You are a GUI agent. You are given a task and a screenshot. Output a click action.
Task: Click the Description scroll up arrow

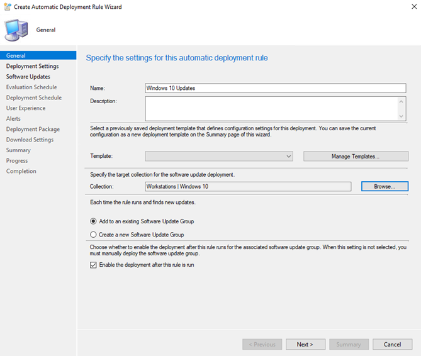401,101
